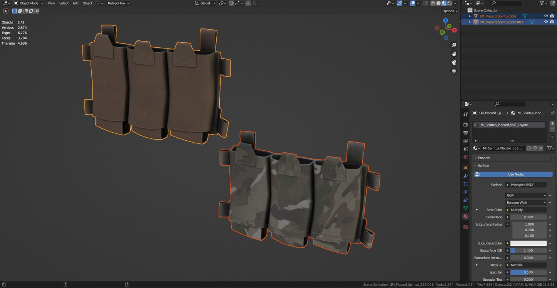557x288 pixels.
Task: Click the Specular value slider
Action: point(528,272)
